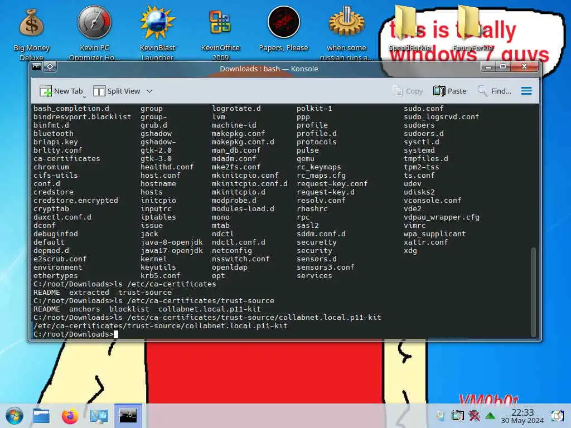Screen dimensions: 571x428
Task: Maximize the Konsole window
Action: coord(503,67)
